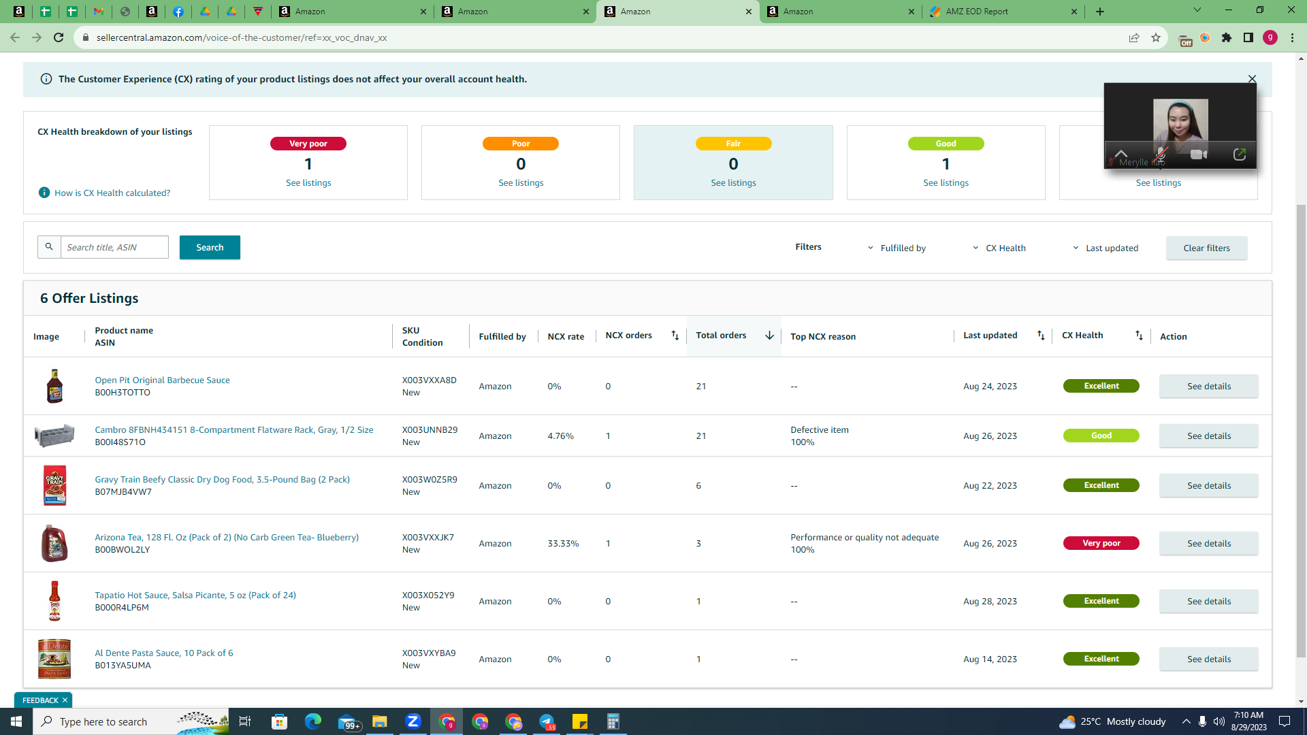
Task: See listings under Poor card
Action: click(x=521, y=182)
